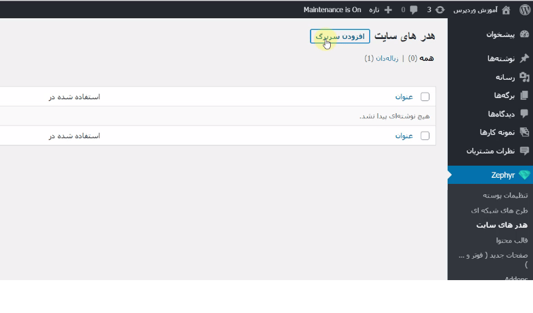Click the pin icon for نوشته‌ها
Image resolution: width=533 pixels, height=313 pixels.
pos(524,58)
